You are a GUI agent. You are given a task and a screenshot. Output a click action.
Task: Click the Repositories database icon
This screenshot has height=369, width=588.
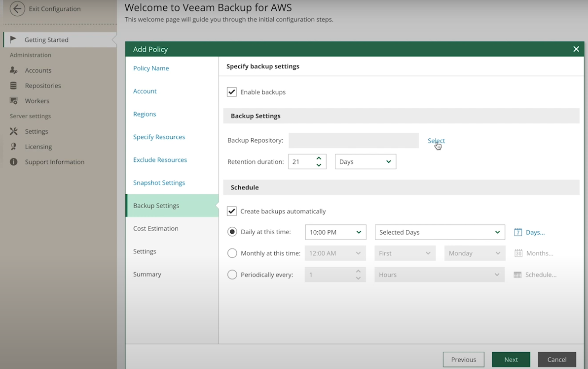pos(14,86)
